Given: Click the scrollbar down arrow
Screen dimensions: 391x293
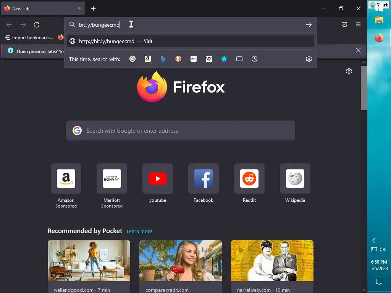Looking at the screenshot, I should coord(364,290).
